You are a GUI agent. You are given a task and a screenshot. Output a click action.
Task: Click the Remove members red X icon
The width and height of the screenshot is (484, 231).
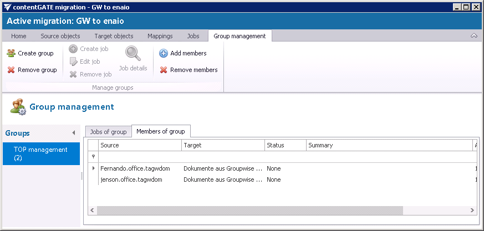click(164, 70)
